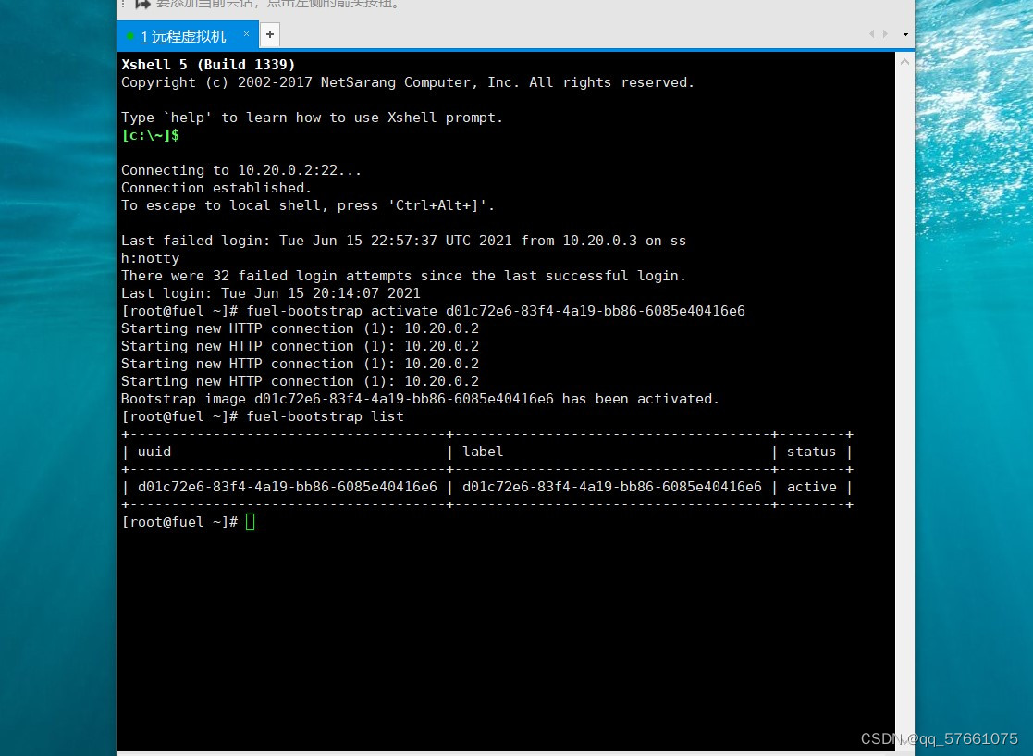Viewport: 1033px width, 756px height.
Task: Click the blinking terminal cursor
Action: [x=250, y=521]
